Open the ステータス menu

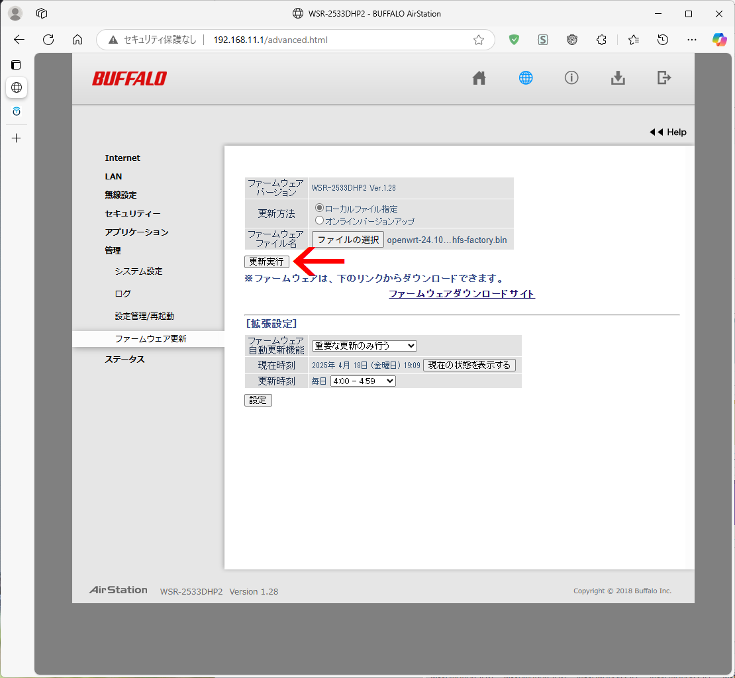(124, 360)
